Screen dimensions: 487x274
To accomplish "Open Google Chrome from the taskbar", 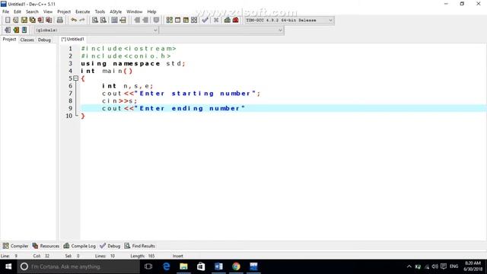I will coord(236,266).
